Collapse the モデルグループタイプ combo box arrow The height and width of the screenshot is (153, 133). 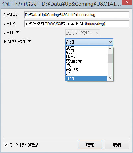click(110, 42)
